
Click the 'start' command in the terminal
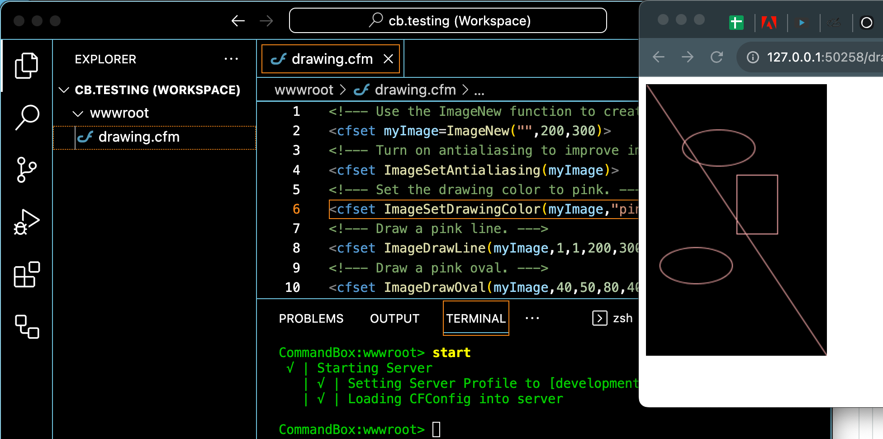[451, 353]
